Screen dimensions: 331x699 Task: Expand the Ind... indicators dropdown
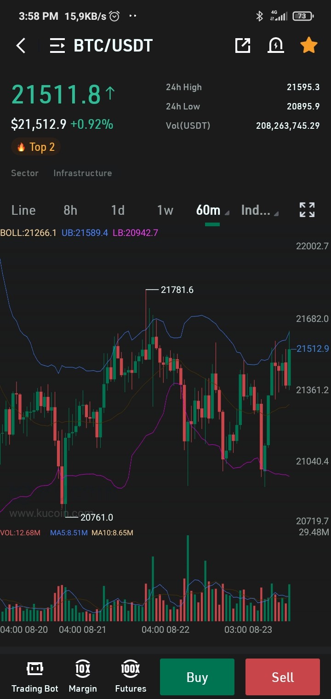259,210
